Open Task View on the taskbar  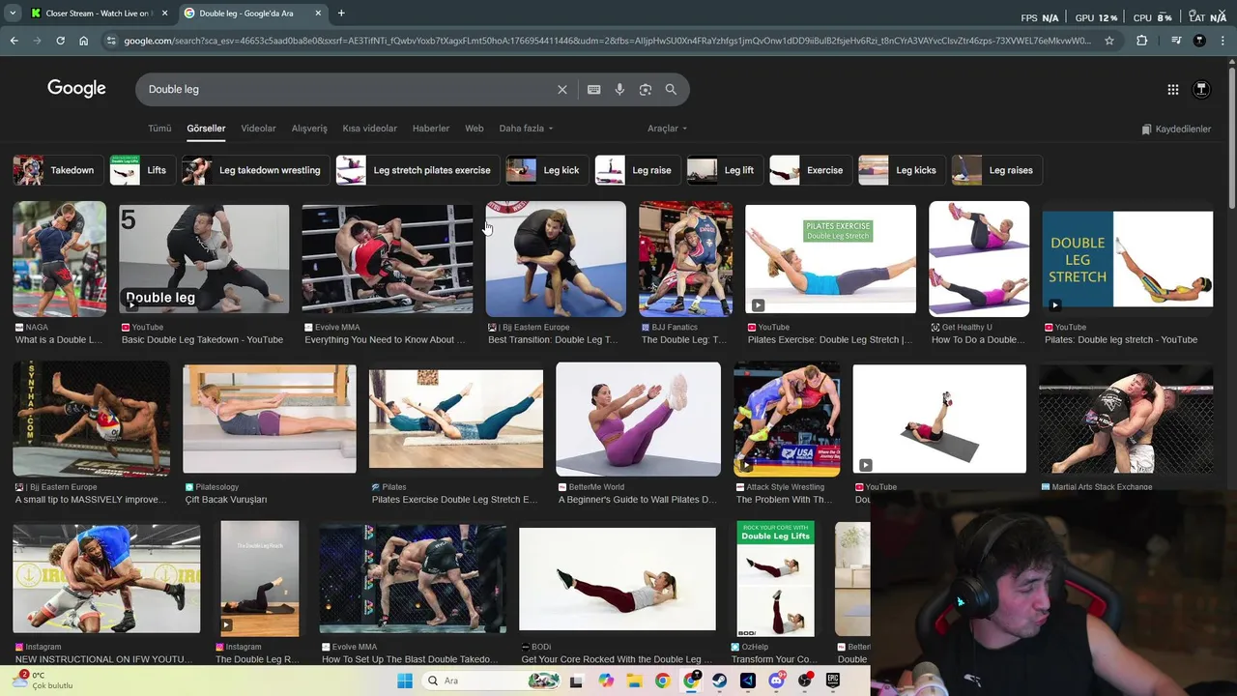[x=576, y=681]
